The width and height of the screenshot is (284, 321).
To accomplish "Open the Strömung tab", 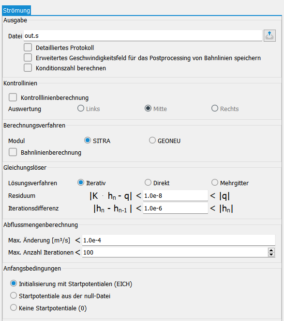I will (x=16, y=11).
